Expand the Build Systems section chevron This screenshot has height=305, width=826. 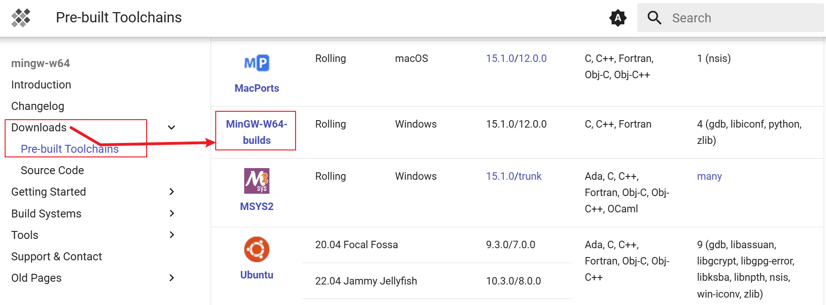pyautogui.click(x=171, y=213)
